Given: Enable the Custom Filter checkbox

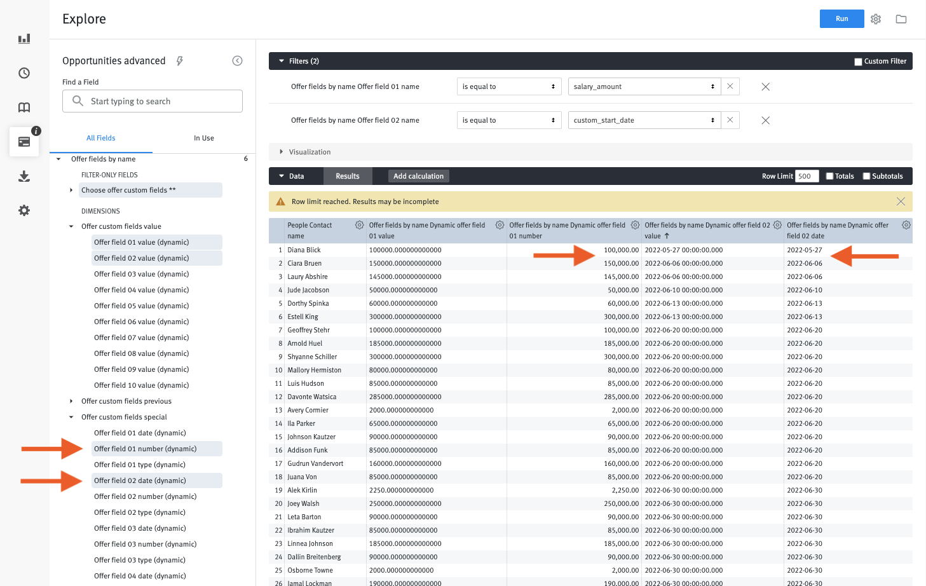Looking at the screenshot, I should point(858,61).
